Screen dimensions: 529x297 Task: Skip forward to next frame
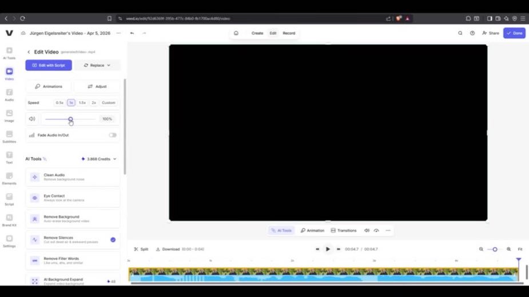(x=339, y=249)
